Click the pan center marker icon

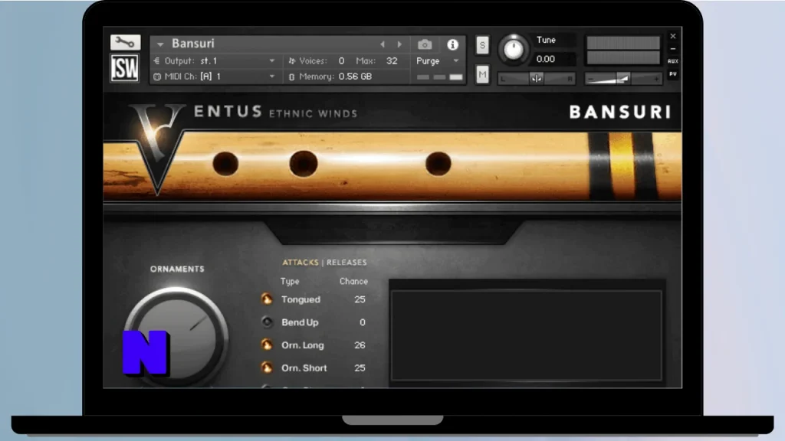tap(536, 79)
